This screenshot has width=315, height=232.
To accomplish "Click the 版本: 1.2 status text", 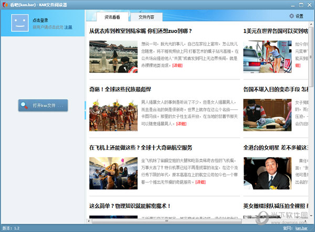I will 11,228.
